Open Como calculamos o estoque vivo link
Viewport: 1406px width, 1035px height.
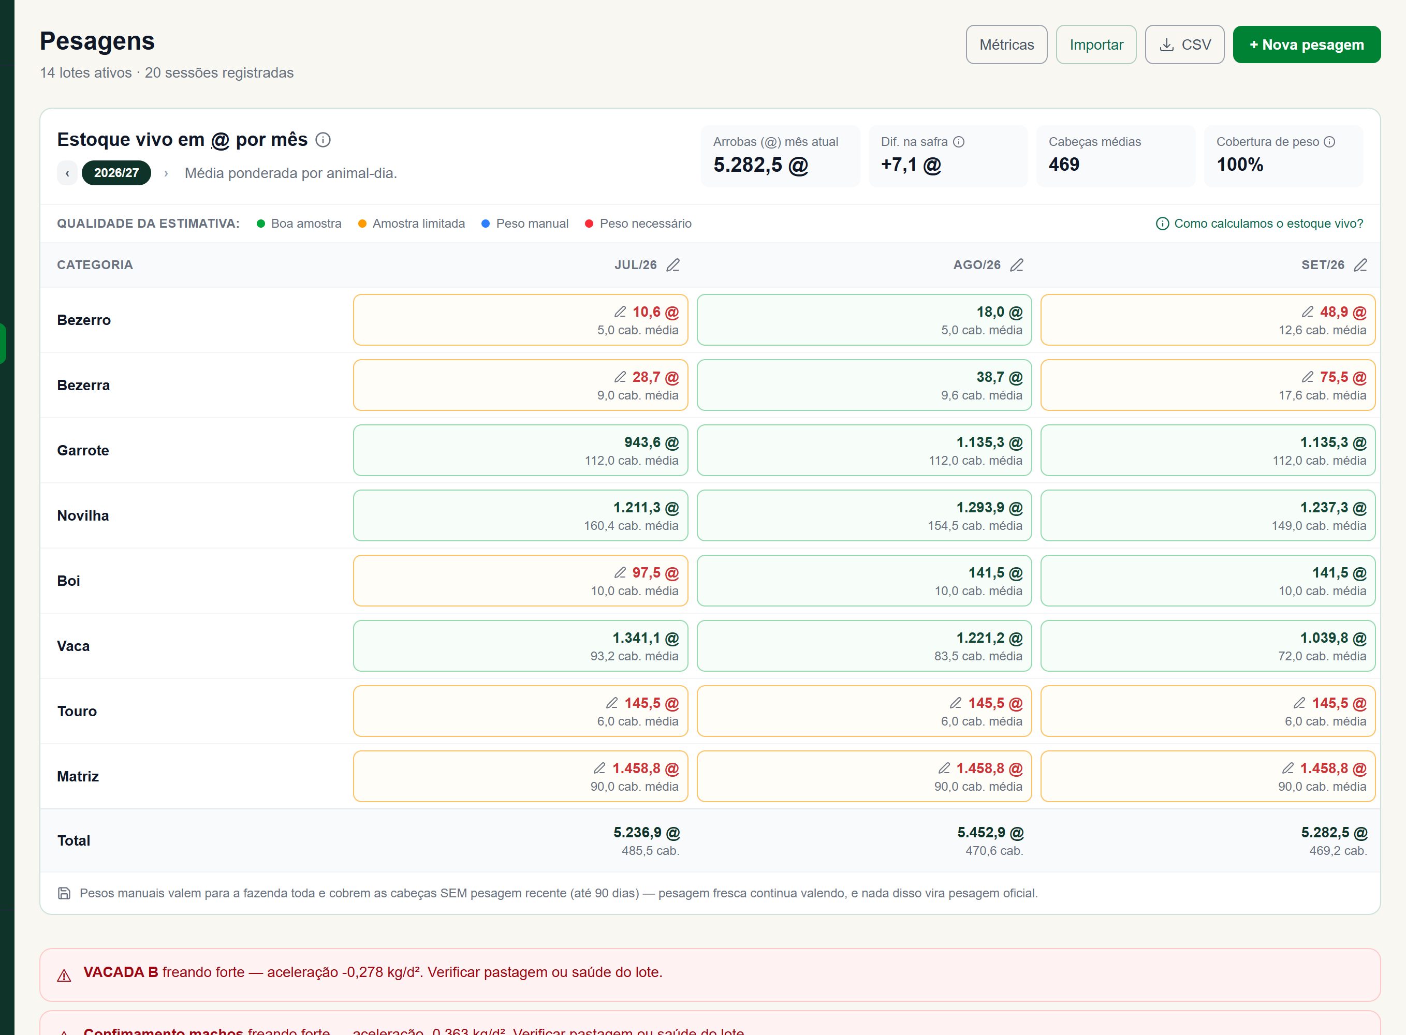(1259, 224)
